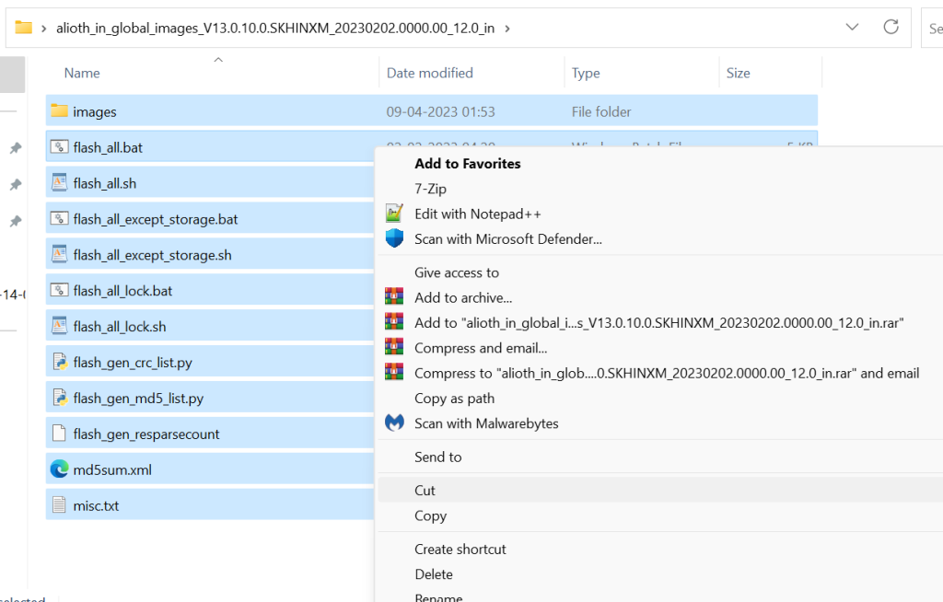Choose Copy as path option
Image resolution: width=943 pixels, height=602 pixels.
pos(454,399)
